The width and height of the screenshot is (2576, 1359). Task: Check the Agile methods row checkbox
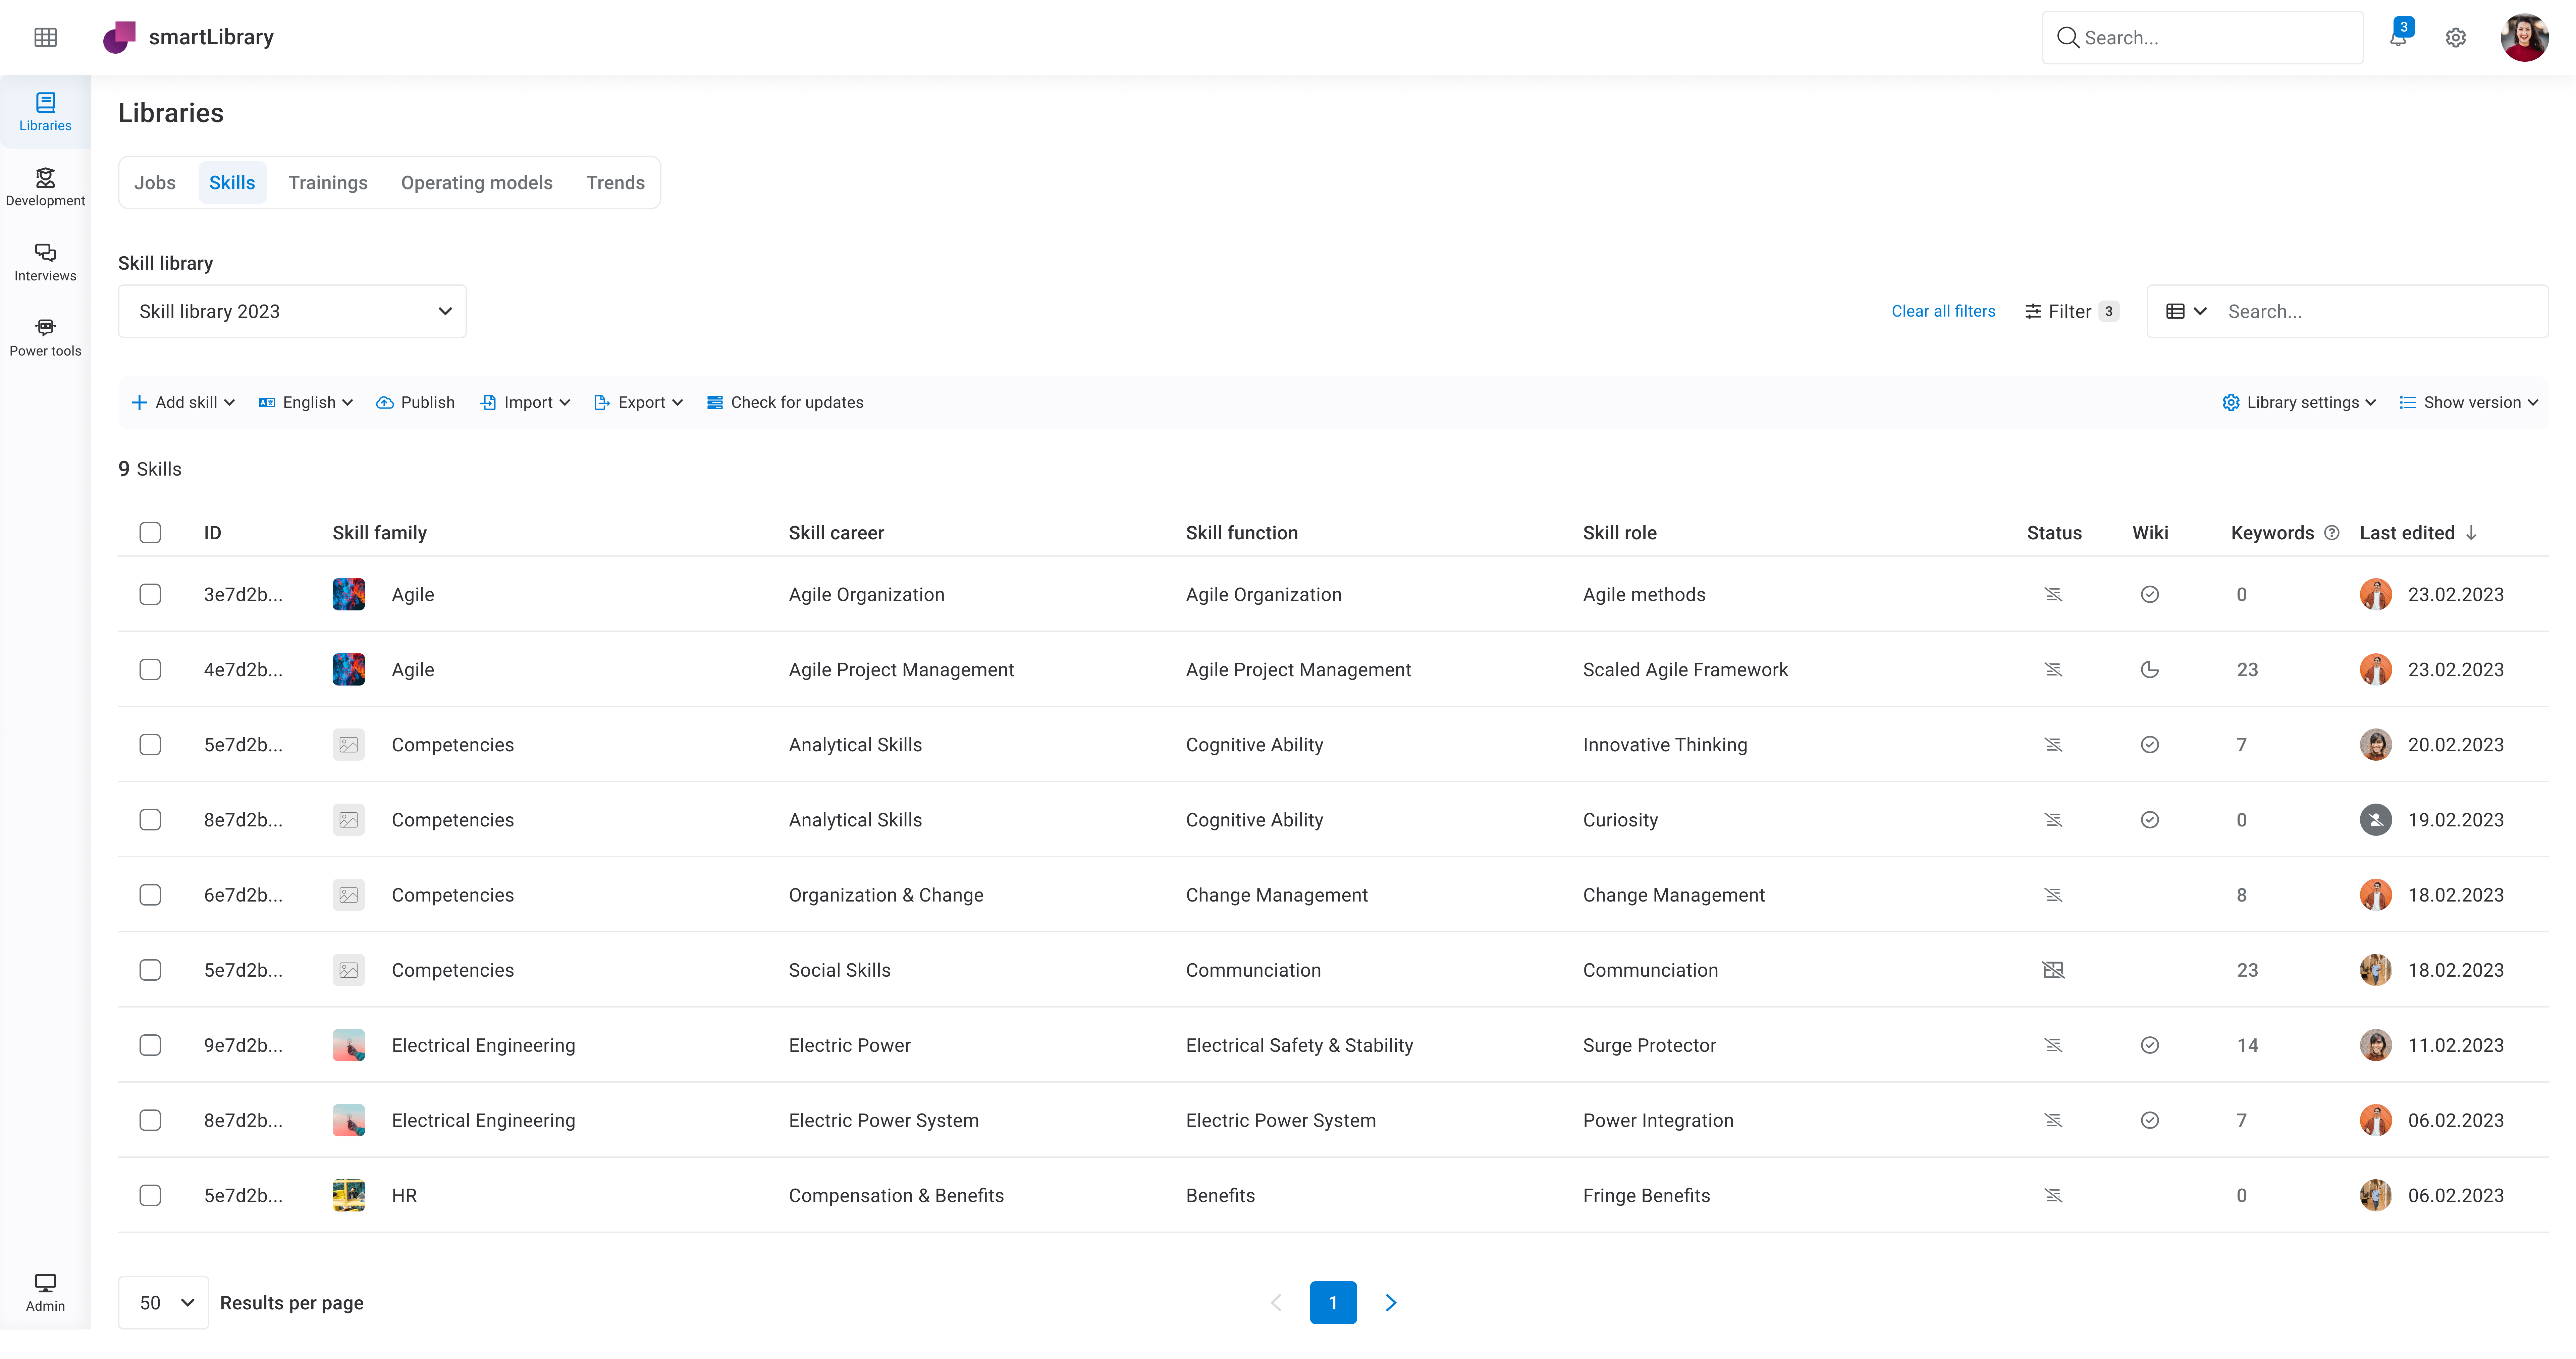150,594
